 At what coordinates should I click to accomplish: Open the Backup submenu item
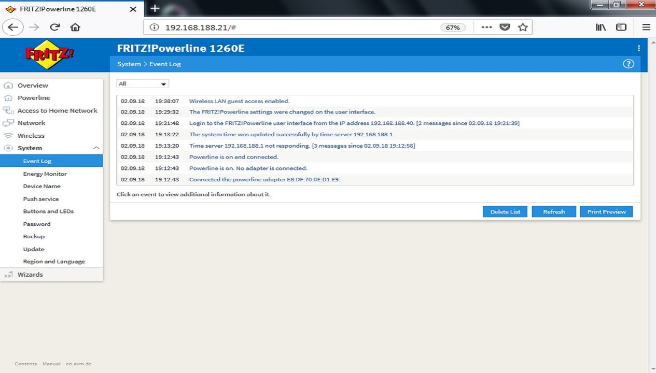pyautogui.click(x=34, y=237)
